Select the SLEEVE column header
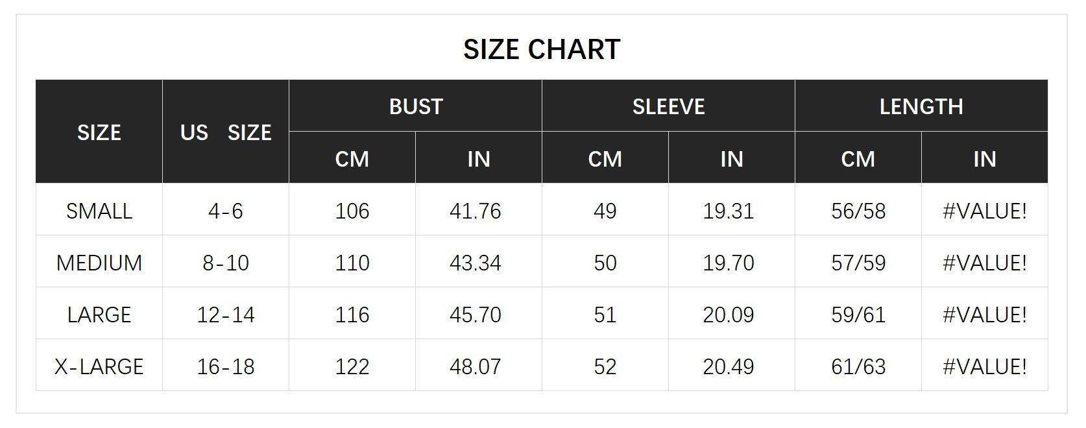 668,106
